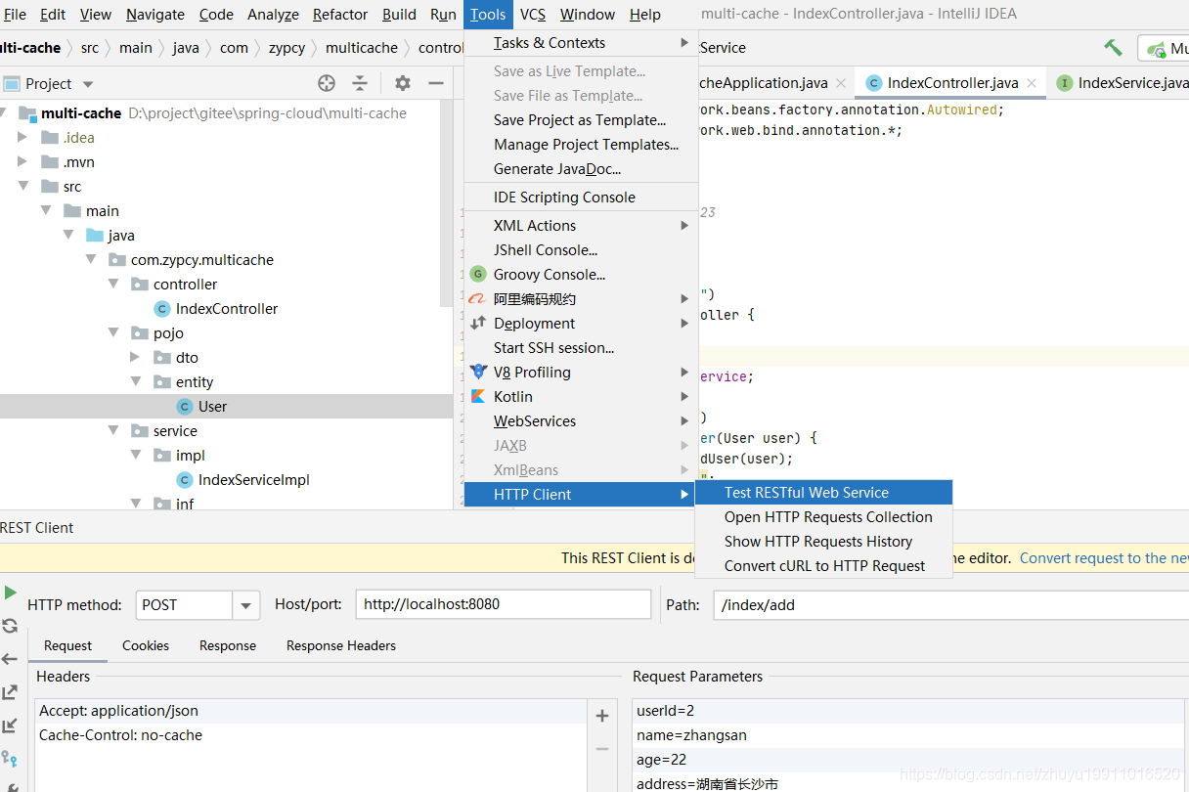1189x792 pixels.
Task: Collapse the src folder
Action: pos(23,187)
